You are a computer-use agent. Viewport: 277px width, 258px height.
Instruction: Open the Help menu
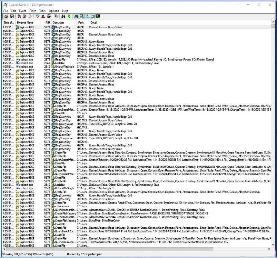65,11
